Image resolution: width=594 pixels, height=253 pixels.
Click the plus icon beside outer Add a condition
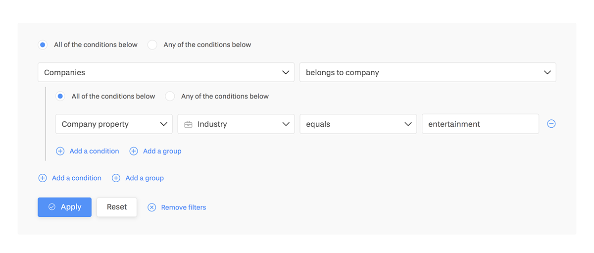43,178
